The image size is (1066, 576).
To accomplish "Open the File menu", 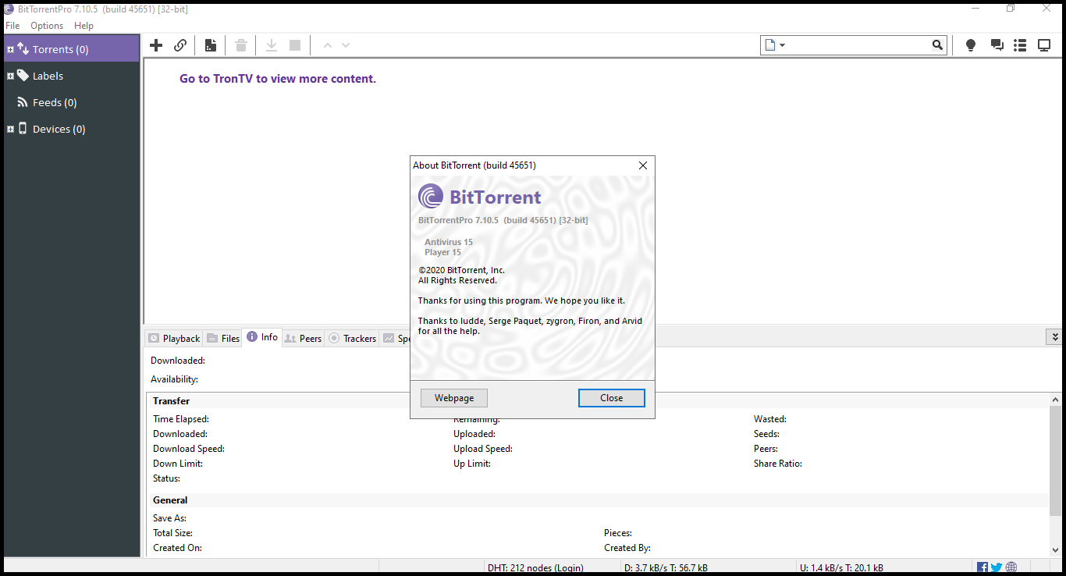I will [12, 26].
